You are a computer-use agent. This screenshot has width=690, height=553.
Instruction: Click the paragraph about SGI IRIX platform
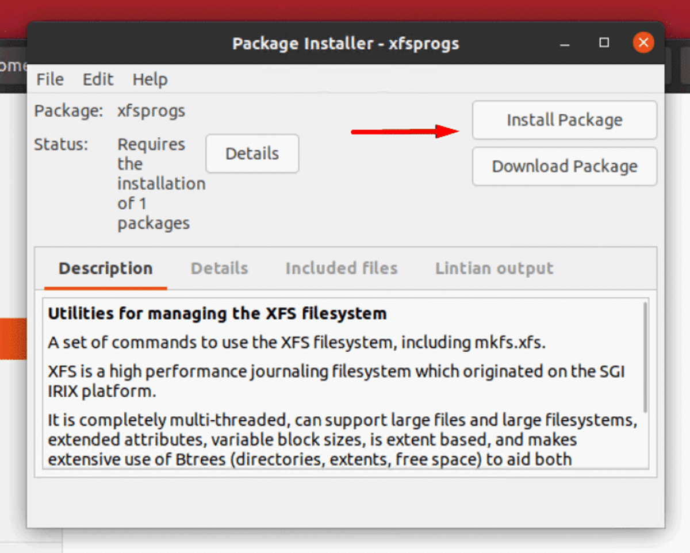336,382
